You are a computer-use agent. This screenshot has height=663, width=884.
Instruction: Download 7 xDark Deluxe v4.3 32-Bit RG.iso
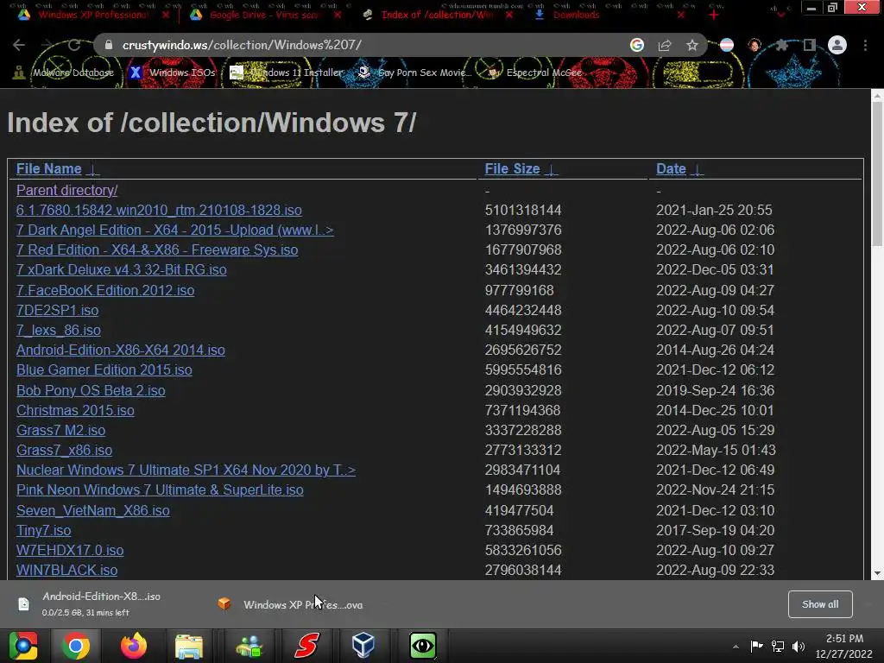point(121,269)
